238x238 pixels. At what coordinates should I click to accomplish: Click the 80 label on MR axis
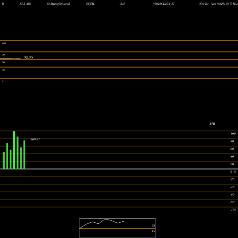click(x=232, y=141)
